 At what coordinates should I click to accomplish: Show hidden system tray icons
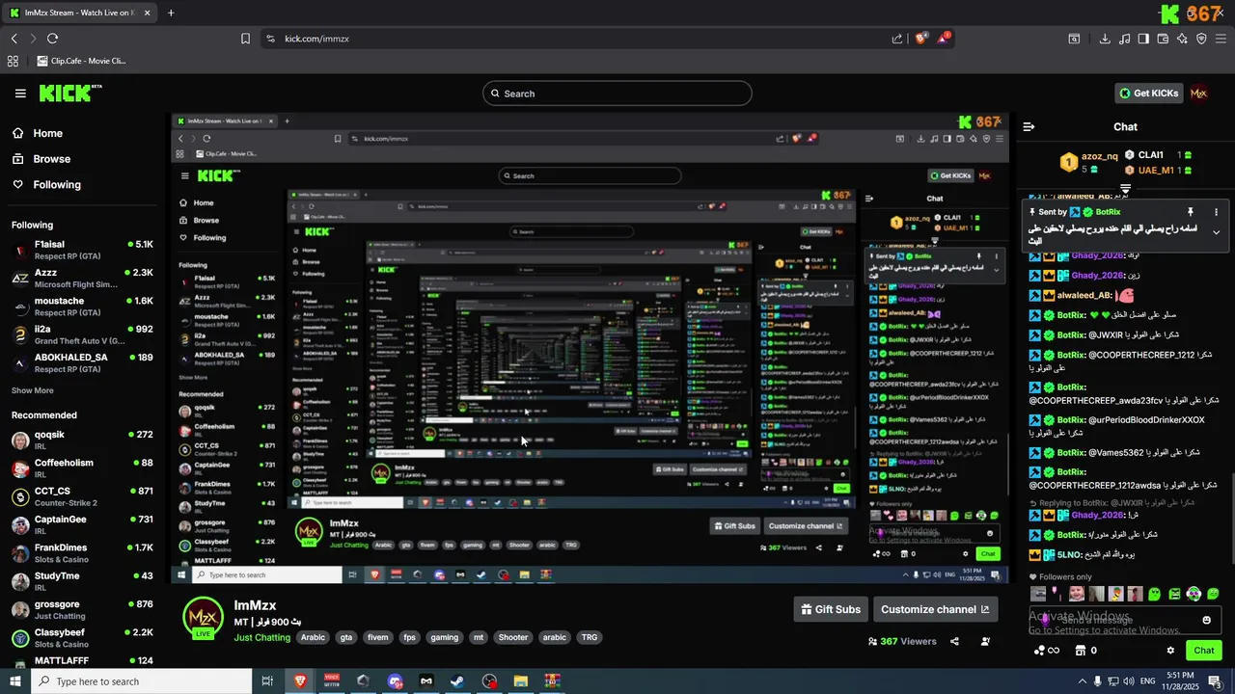pyautogui.click(x=1082, y=681)
